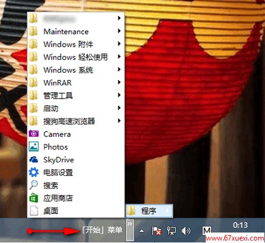This screenshot has width=265, height=243.
Task: Open the network status tray icon
Action: pos(171,231)
